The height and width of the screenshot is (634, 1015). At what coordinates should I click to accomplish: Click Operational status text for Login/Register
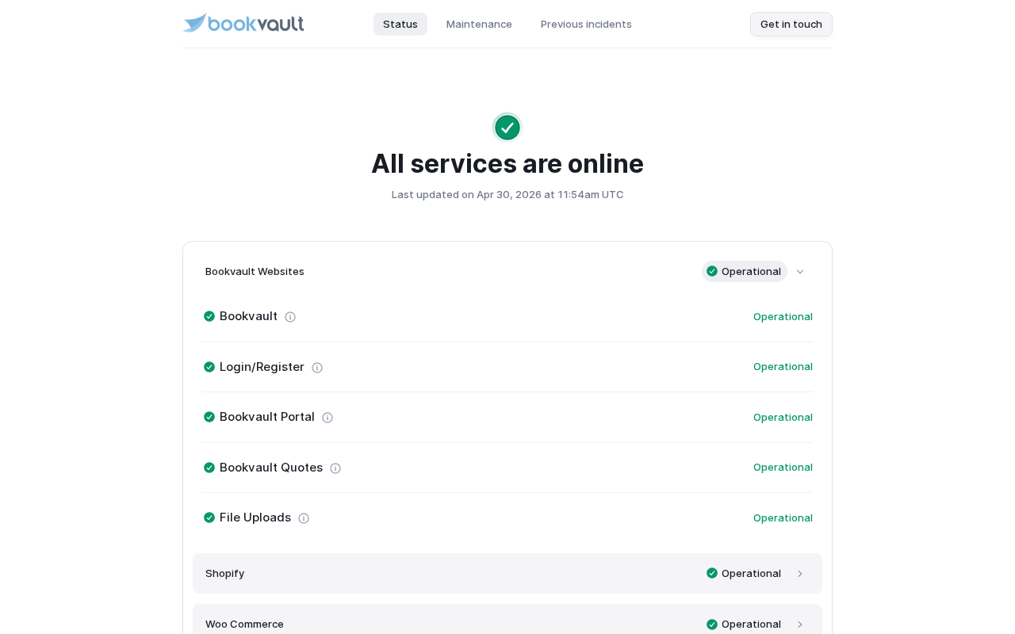coord(783,366)
